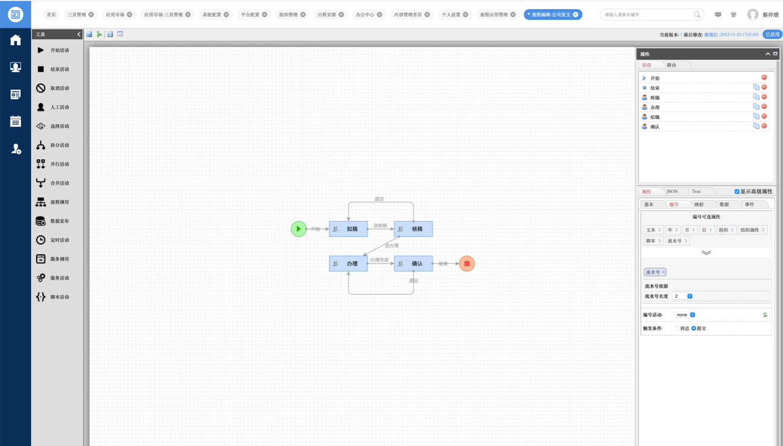Open the home icon in left sidebar
The width and height of the screenshot is (783, 446).
16,40
